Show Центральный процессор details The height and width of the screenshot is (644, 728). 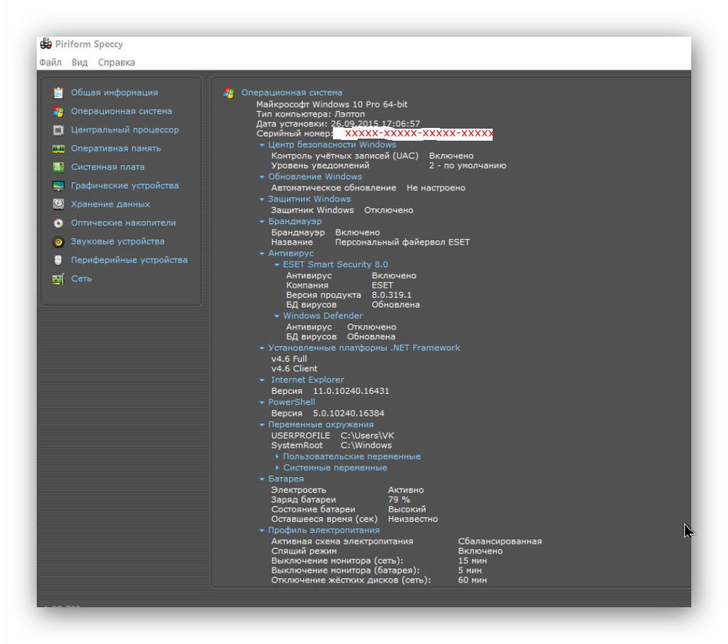pyautogui.click(x=124, y=129)
